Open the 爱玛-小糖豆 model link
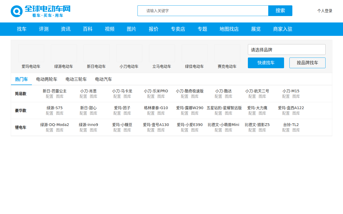The image size is (343, 214). click(x=122, y=125)
